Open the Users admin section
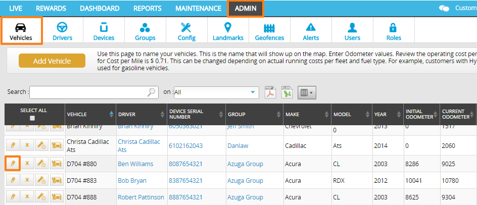This screenshot has height=205, width=477. (x=352, y=31)
